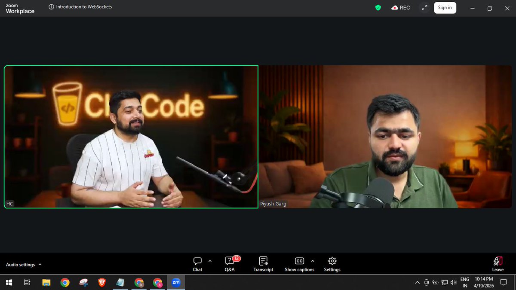Leave the meeting

point(498,264)
